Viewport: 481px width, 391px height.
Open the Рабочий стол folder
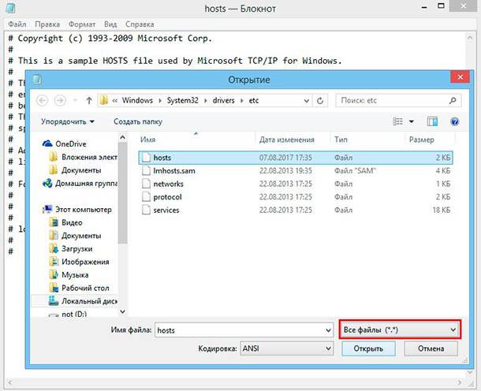[79, 288]
